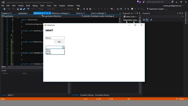The width and height of the screenshot is (188, 106).
Task: Click the bookmark icon in toolbar
Action: (132, 9)
